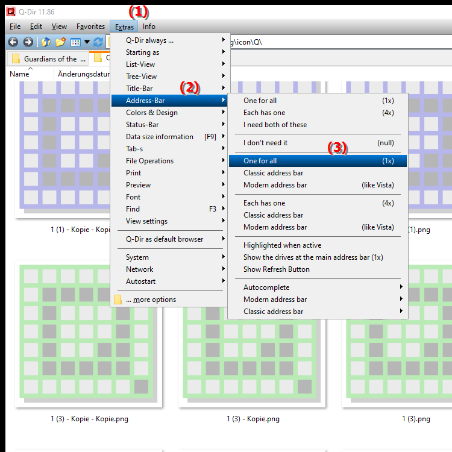The height and width of the screenshot is (452, 452).
Task: Open the Extras menu
Action: coord(124,27)
